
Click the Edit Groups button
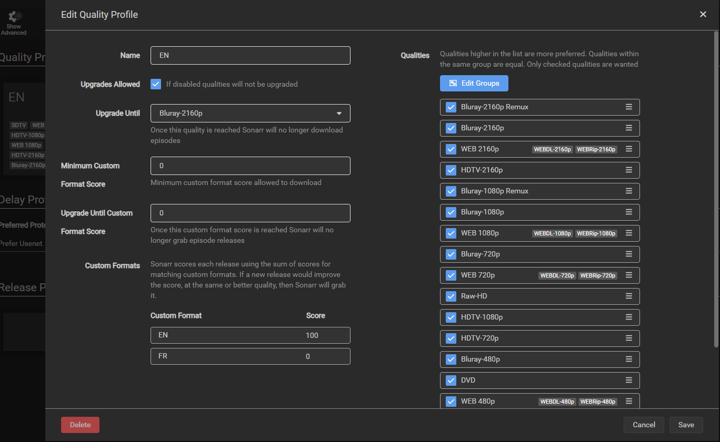click(x=474, y=83)
